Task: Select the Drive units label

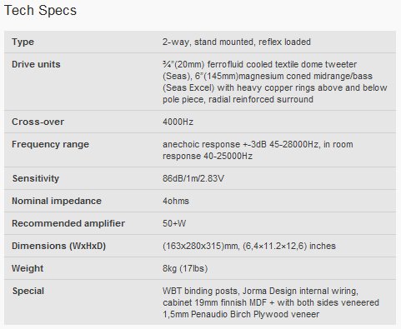Action: click(x=36, y=64)
